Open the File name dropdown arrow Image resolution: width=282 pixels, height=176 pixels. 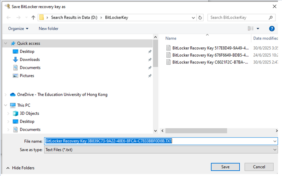click(275, 141)
